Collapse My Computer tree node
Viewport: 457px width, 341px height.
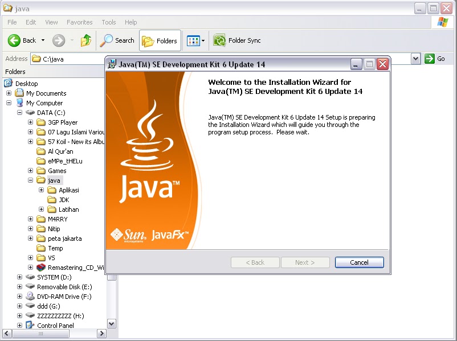point(9,103)
